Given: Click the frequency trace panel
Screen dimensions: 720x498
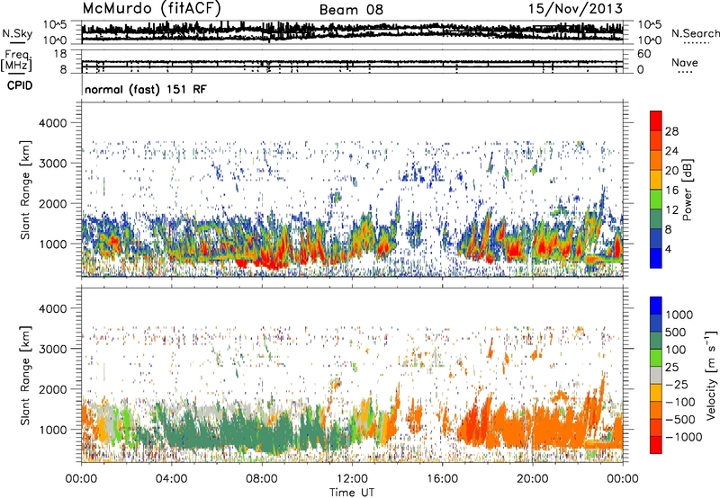Looking at the screenshot, I should click(x=352, y=61).
